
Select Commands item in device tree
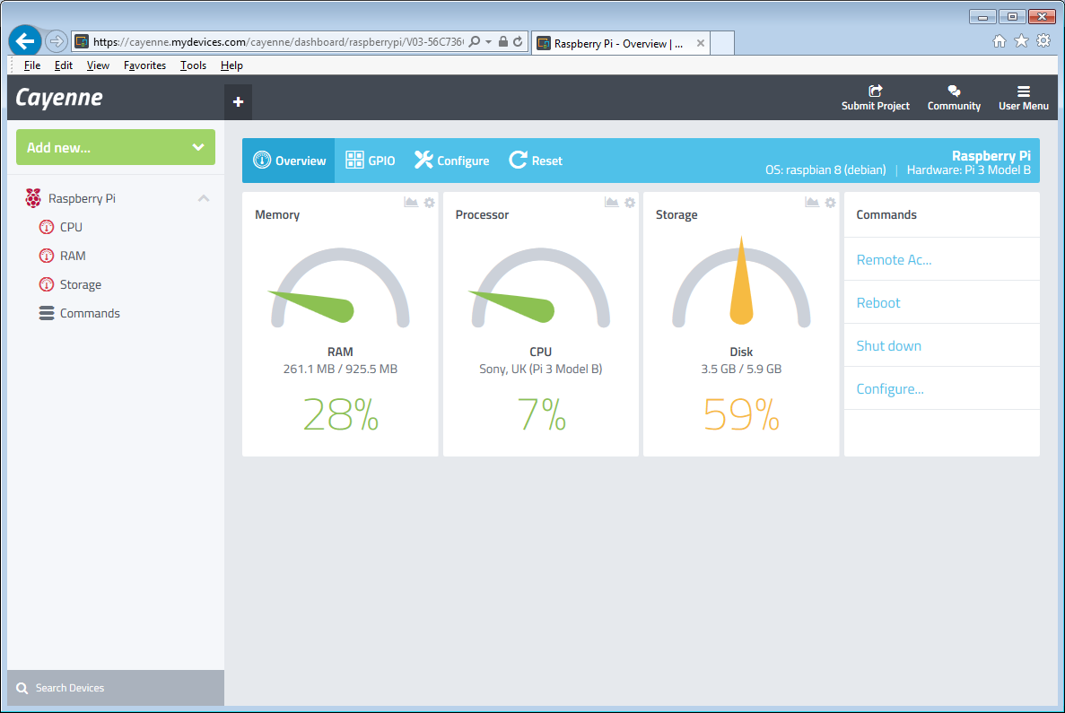click(90, 313)
